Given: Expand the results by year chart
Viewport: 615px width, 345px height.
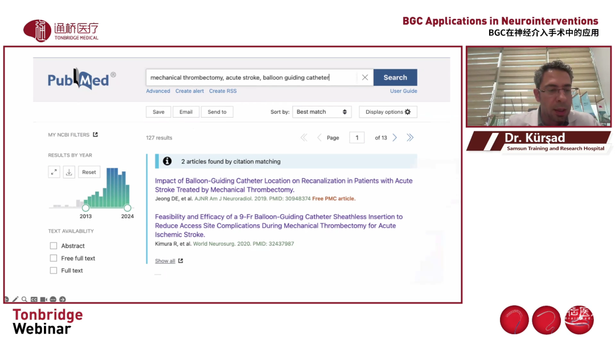Looking at the screenshot, I should point(54,172).
